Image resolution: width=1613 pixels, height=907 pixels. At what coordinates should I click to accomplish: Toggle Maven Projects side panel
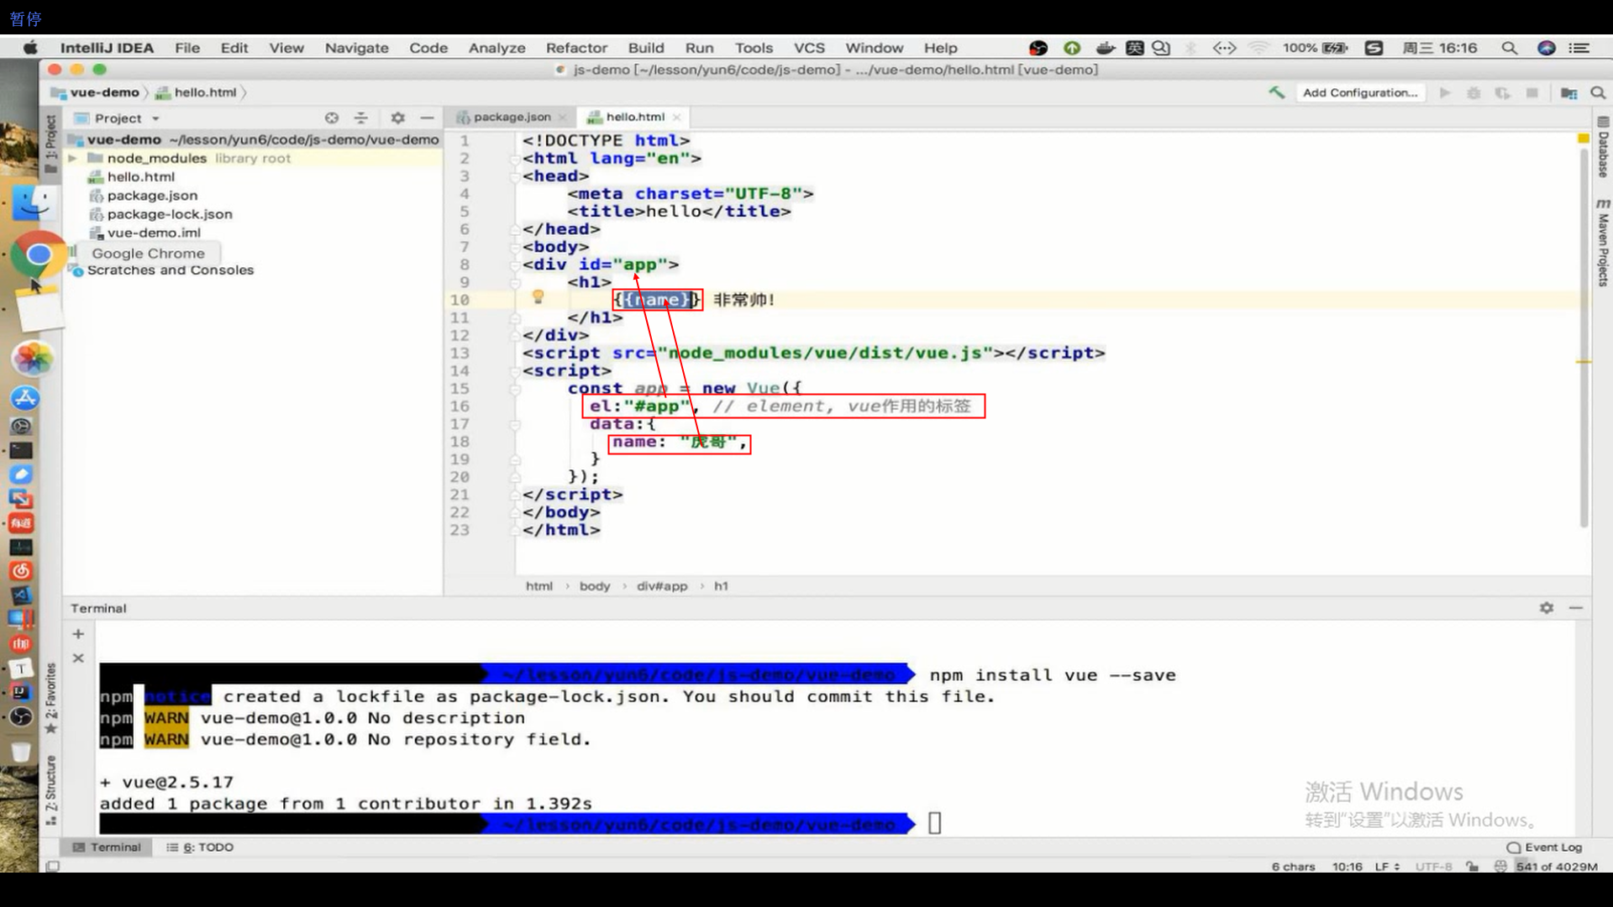(x=1603, y=244)
